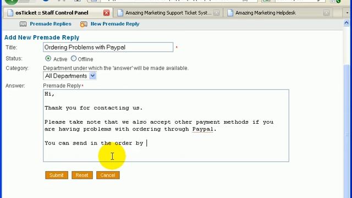Open the All Departments category dropdown
This screenshot has height=198, width=352.
[70, 76]
